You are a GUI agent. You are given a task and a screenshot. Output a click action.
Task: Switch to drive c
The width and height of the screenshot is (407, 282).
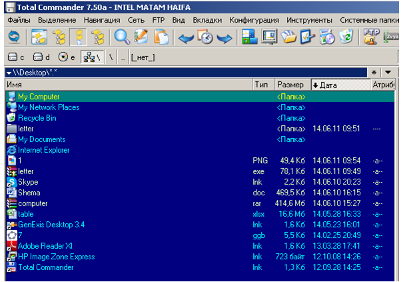pos(17,57)
